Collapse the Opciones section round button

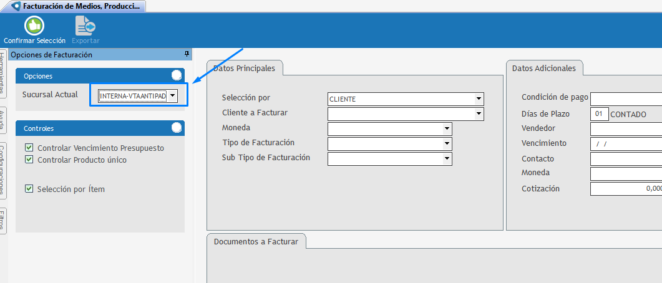177,75
